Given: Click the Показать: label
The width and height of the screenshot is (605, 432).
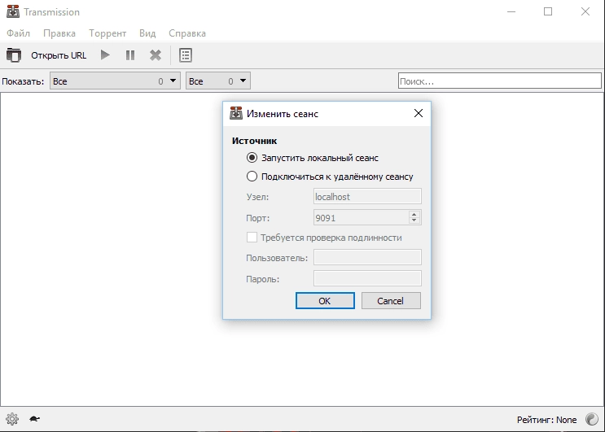Looking at the screenshot, I should click(x=23, y=81).
